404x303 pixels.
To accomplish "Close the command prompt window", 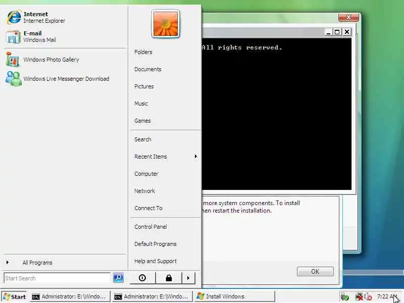I will [347, 32].
